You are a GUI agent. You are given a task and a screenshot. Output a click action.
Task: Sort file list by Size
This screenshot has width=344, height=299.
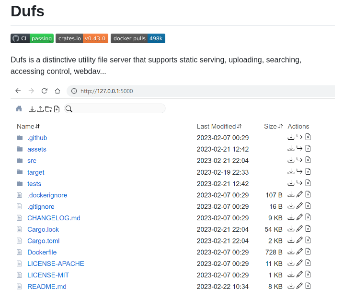(274, 126)
